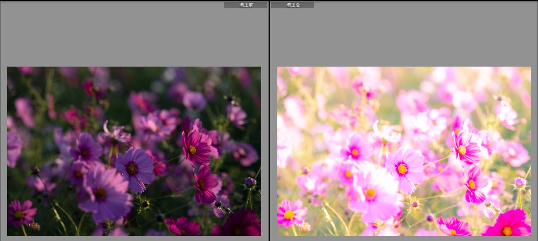Click small flower at before photo's bottom-left corner
The width and height of the screenshot is (538, 241).
(x=20, y=213)
